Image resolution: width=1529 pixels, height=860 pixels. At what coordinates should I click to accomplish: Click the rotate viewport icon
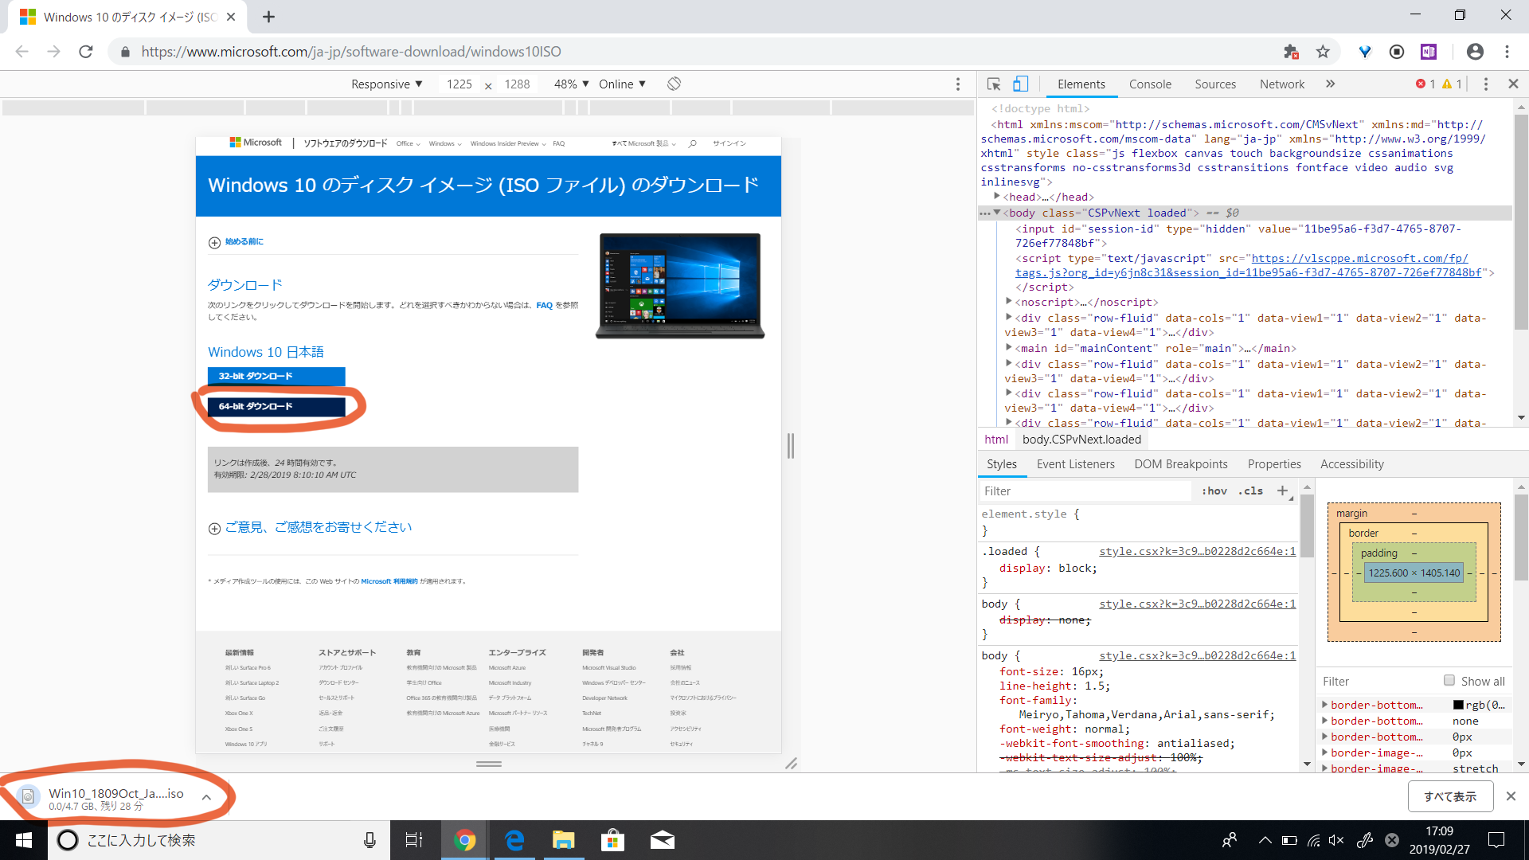(673, 84)
